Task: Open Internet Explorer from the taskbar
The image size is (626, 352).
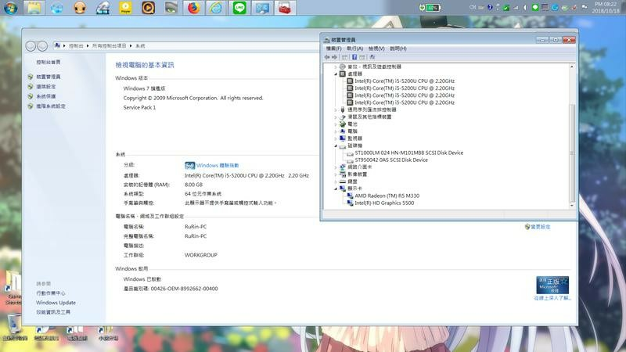Action: tap(216, 8)
